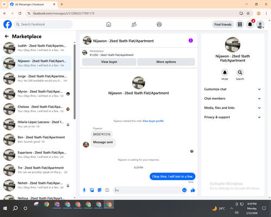This screenshot has height=217, width=271.
Task: Bookmark this page with the star icon
Action: point(248,14)
